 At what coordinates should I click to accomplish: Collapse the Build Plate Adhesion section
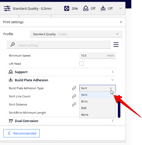point(61,80)
